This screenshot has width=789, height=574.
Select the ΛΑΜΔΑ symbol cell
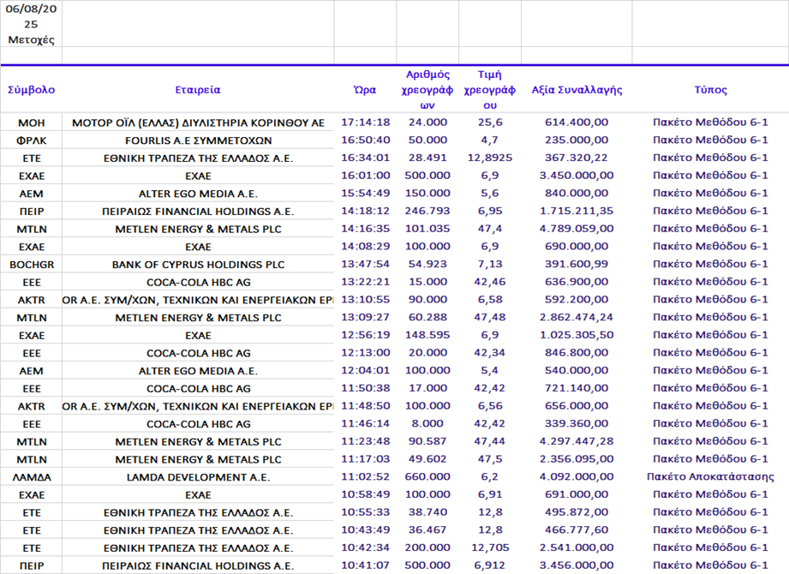pyautogui.click(x=31, y=476)
